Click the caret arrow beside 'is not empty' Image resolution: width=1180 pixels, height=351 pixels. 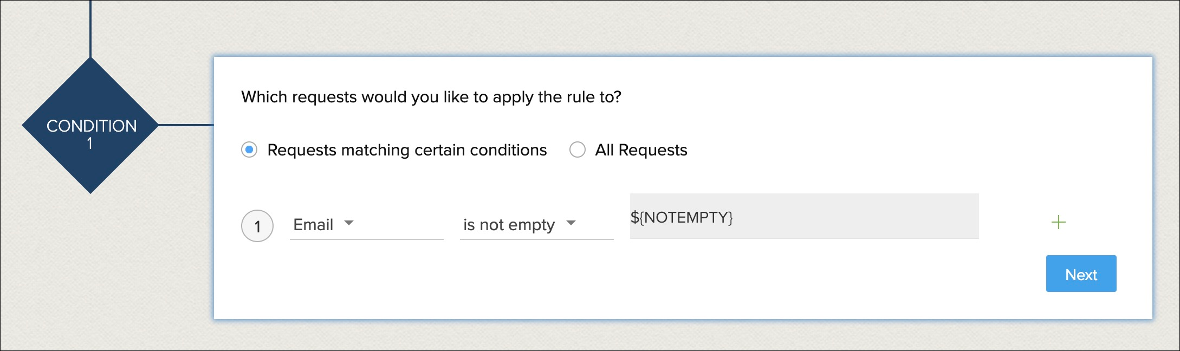tap(570, 223)
